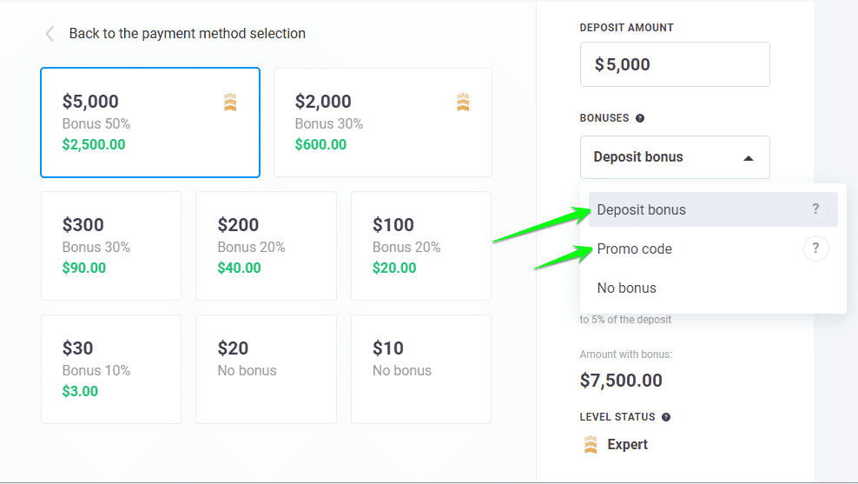Screen dimensions: 858x484
Task: Click help icon beside Deposit bonus option
Action: pyautogui.click(x=815, y=209)
